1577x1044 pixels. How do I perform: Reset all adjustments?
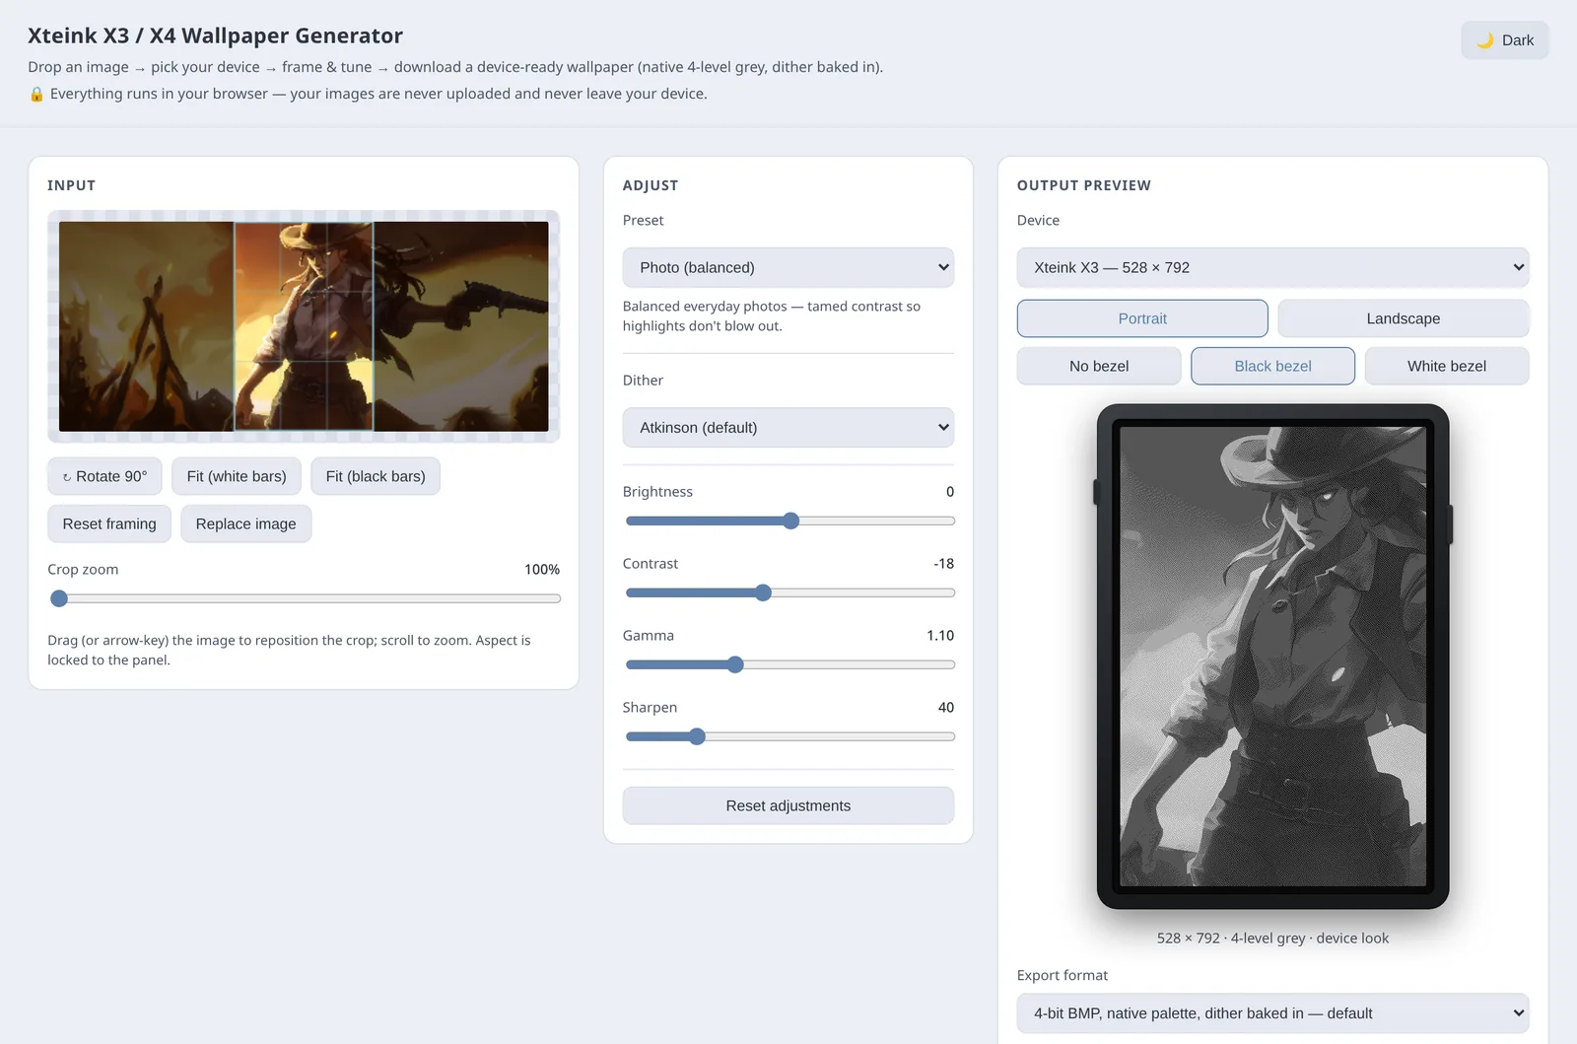[788, 805]
